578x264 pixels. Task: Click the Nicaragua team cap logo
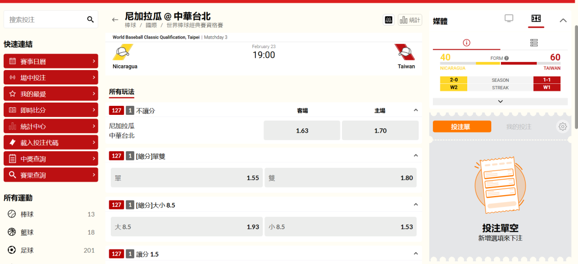click(x=123, y=52)
